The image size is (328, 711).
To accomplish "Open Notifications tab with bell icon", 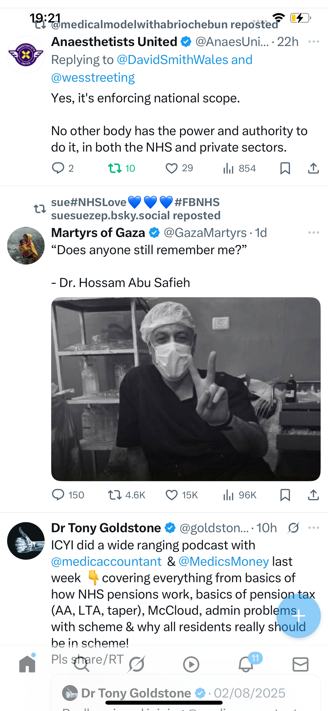I will pyautogui.click(x=246, y=664).
